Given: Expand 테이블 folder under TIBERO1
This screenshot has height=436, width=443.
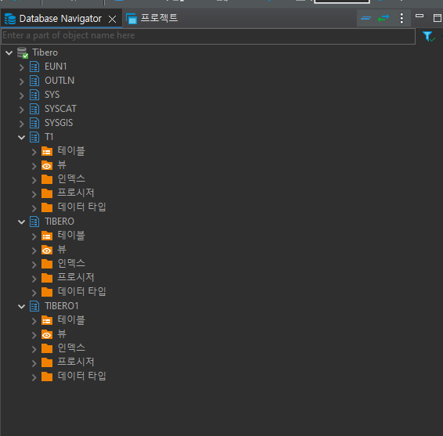Looking at the screenshot, I should click(34, 321).
